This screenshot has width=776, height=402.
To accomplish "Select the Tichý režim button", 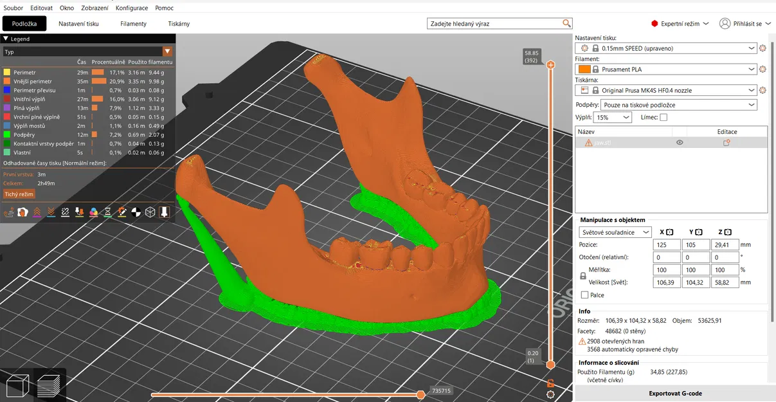I will (19, 194).
